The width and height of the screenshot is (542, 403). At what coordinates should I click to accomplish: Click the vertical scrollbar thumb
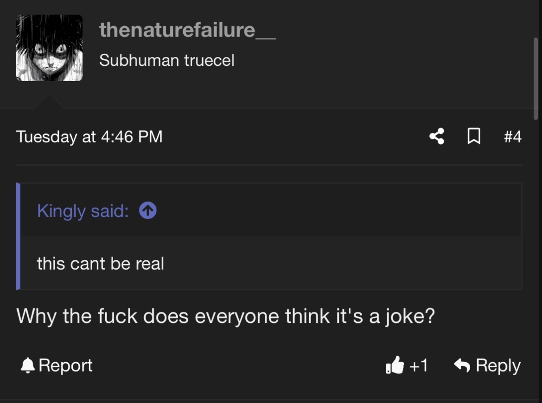(x=536, y=78)
